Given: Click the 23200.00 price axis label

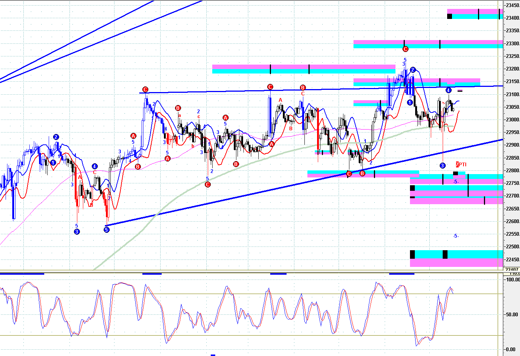Looking at the screenshot, I should (x=513, y=69).
